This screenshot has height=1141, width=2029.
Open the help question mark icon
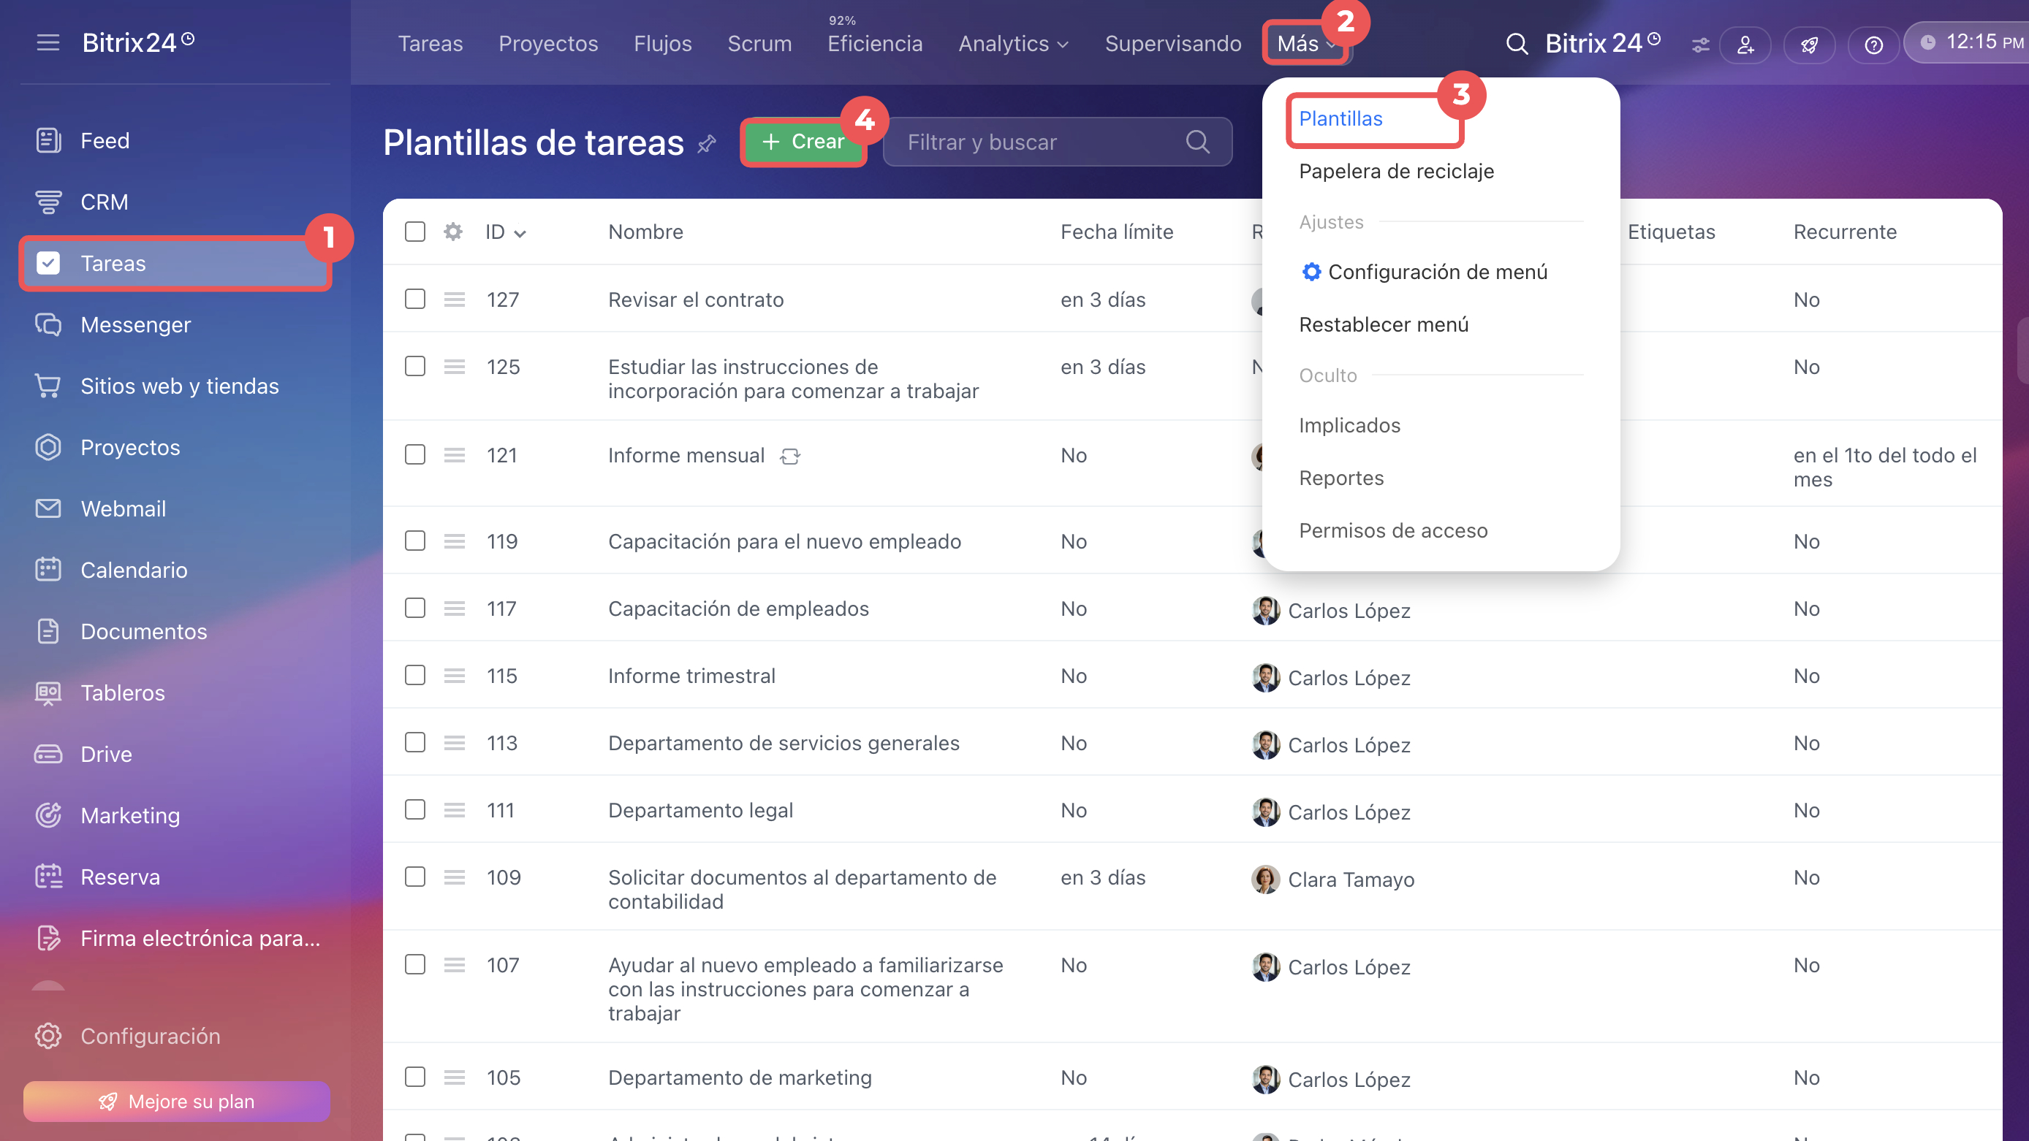click(x=1874, y=44)
